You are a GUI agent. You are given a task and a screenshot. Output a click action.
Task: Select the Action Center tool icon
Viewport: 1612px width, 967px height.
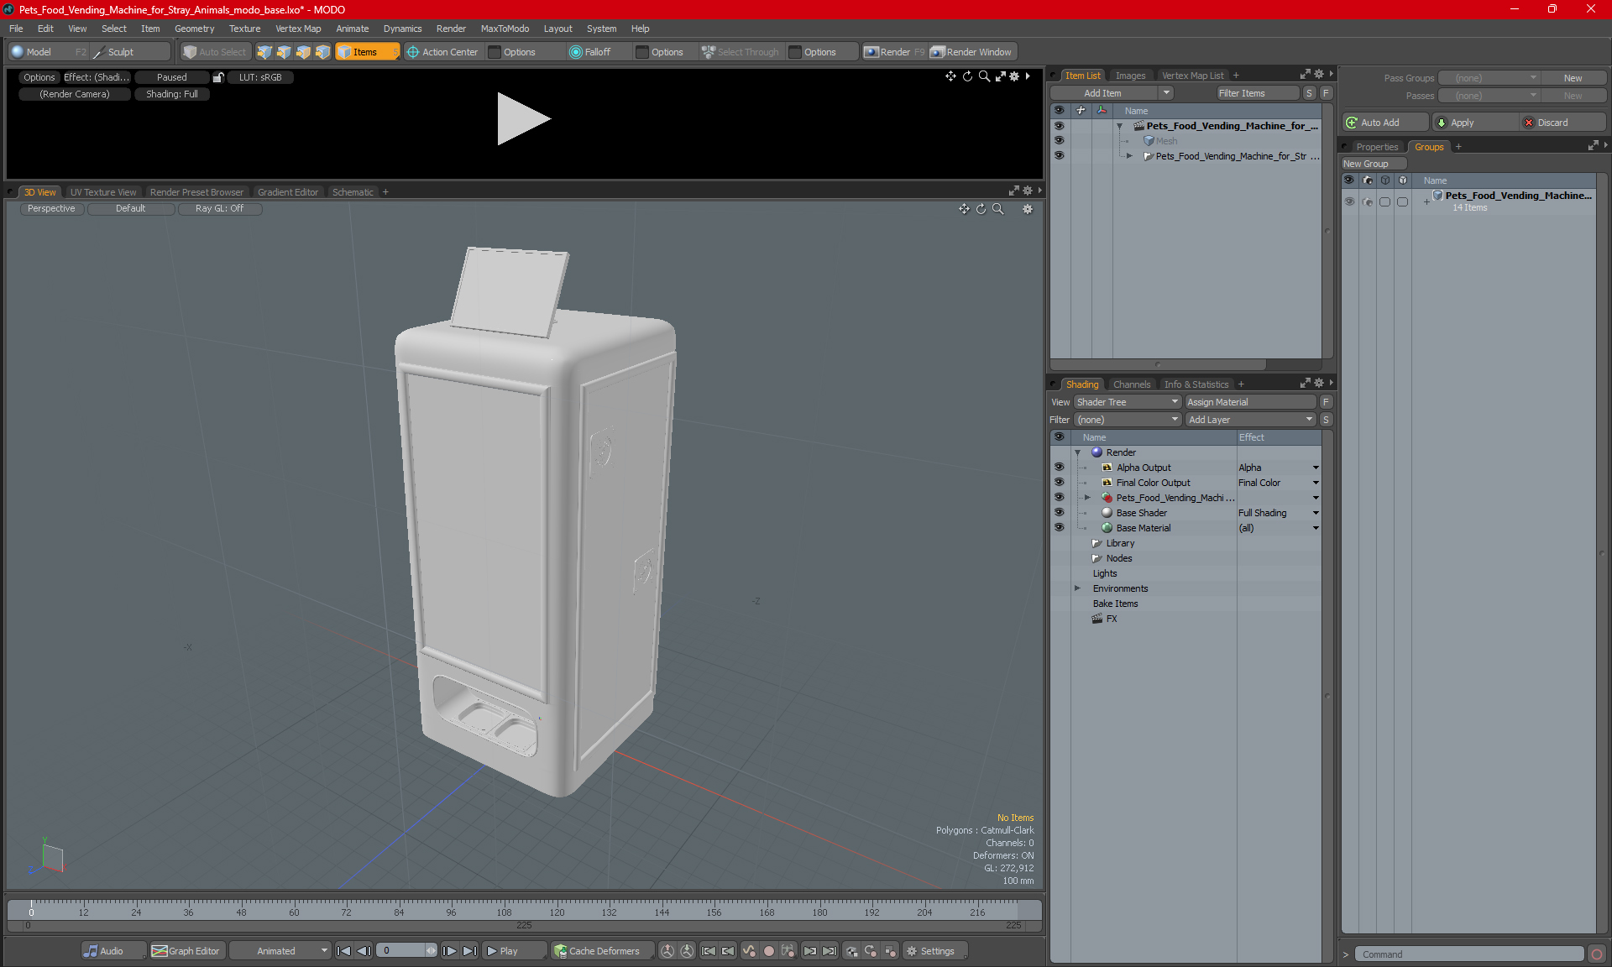[413, 52]
